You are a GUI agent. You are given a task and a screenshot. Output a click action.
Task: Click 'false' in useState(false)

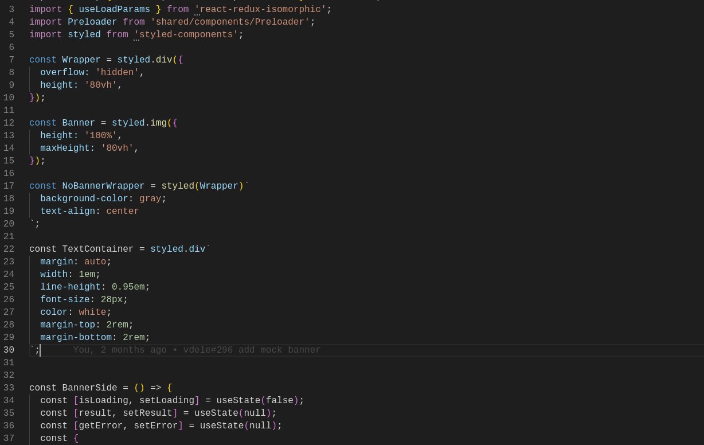click(x=280, y=400)
